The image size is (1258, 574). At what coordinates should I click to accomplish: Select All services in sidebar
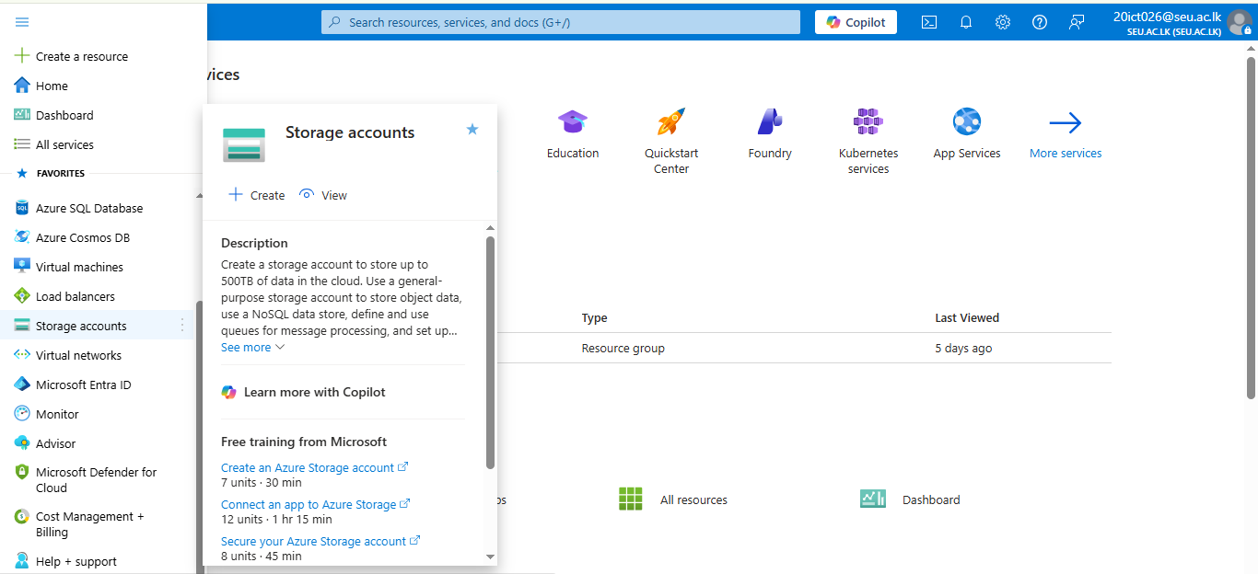pyautogui.click(x=64, y=144)
